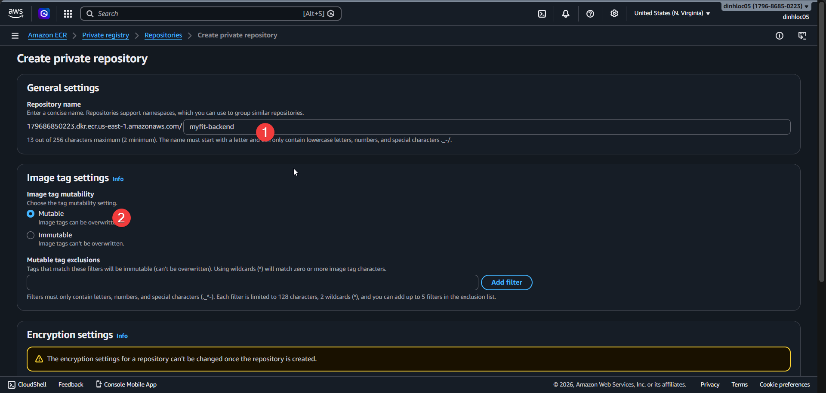Screen dimensions: 826x393
Task: Click Add filter for mutable tag exclusions
Action: coord(506,282)
